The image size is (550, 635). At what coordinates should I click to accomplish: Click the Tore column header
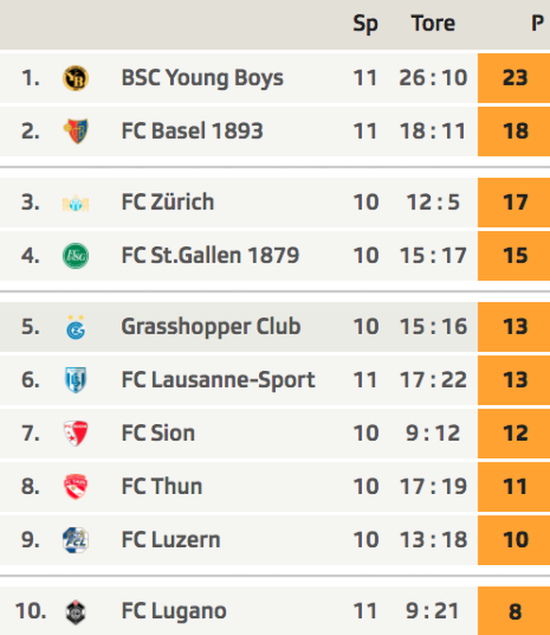pyautogui.click(x=433, y=23)
